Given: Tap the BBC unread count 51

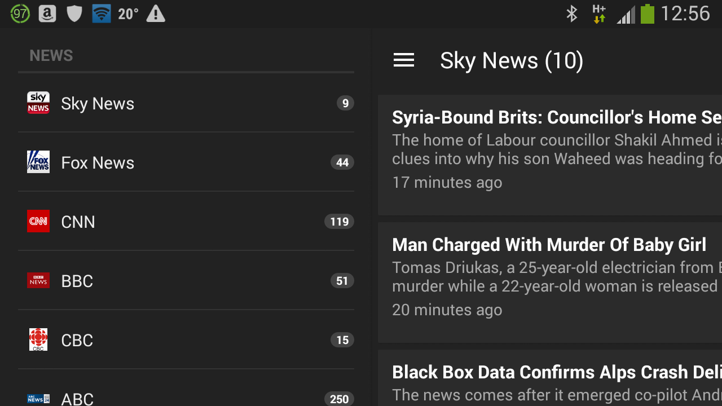Looking at the screenshot, I should [x=342, y=281].
